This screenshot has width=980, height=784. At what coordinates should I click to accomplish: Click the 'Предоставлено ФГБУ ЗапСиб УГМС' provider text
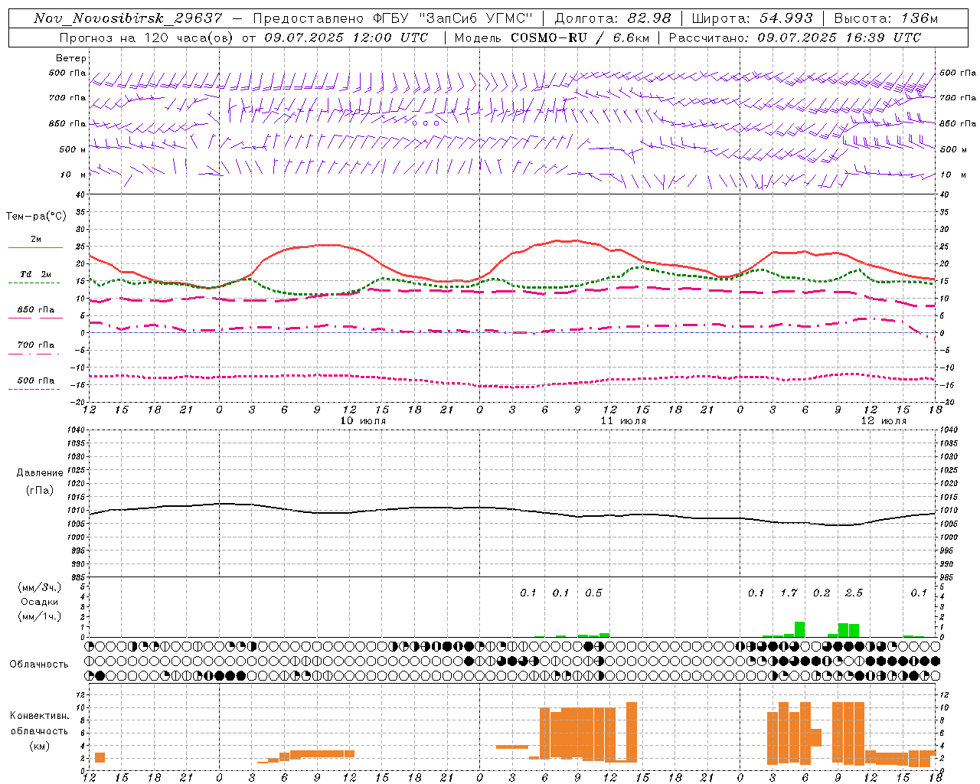pyautogui.click(x=391, y=18)
